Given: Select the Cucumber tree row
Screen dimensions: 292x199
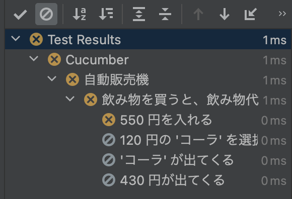Looking at the screenshot, I should 148,60.
